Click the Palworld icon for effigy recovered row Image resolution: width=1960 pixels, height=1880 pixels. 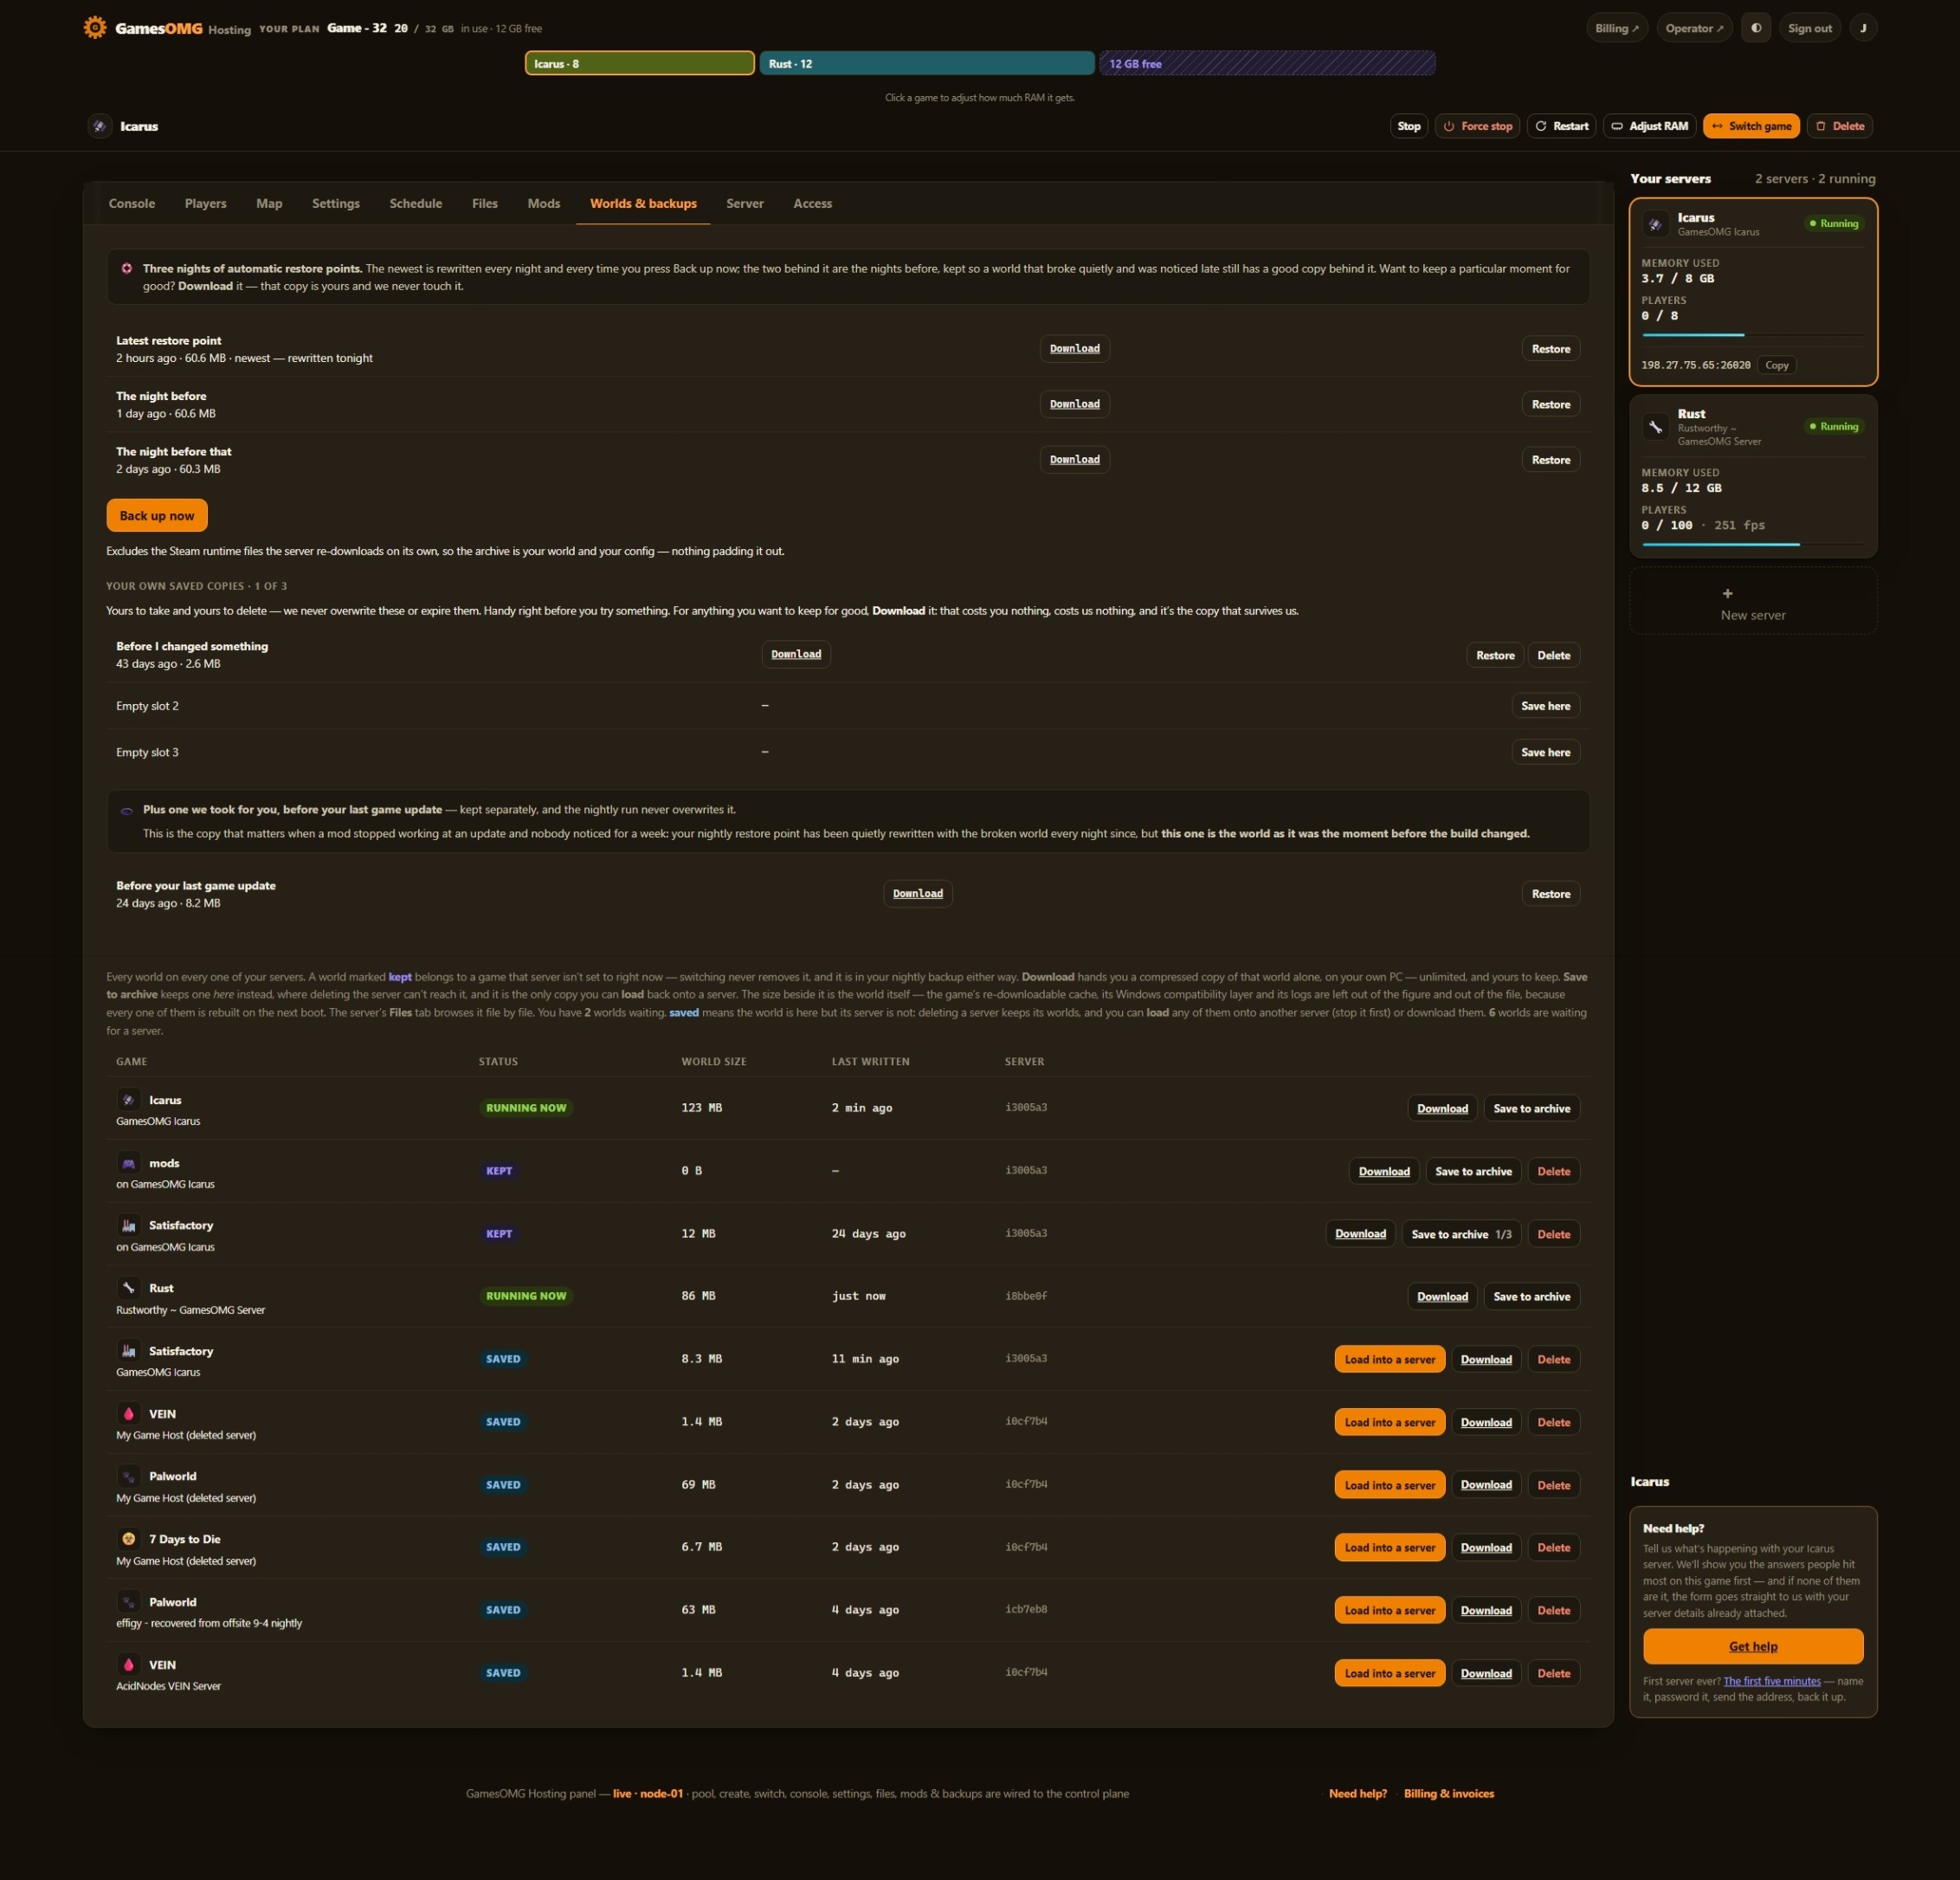click(x=128, y=1602)
